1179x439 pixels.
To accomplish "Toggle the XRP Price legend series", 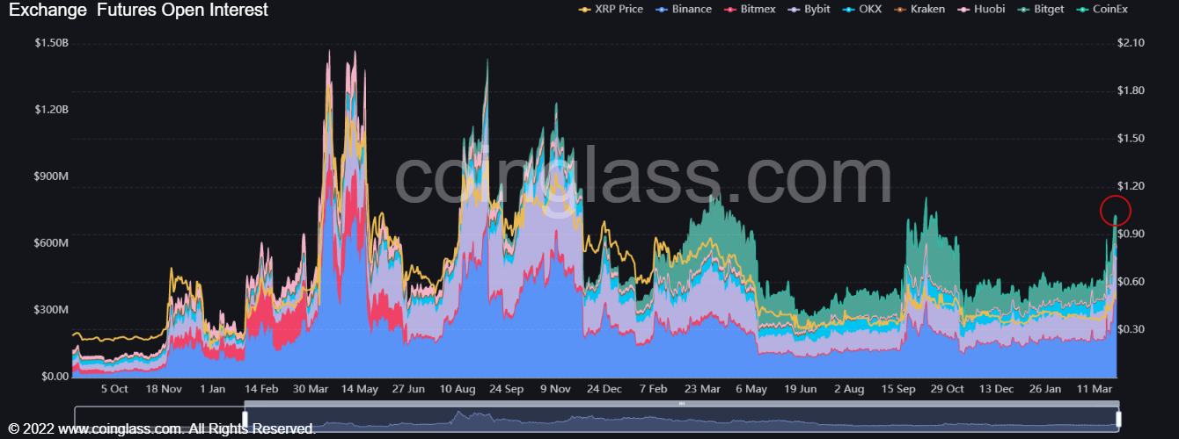I will click(x=610, y=9).
